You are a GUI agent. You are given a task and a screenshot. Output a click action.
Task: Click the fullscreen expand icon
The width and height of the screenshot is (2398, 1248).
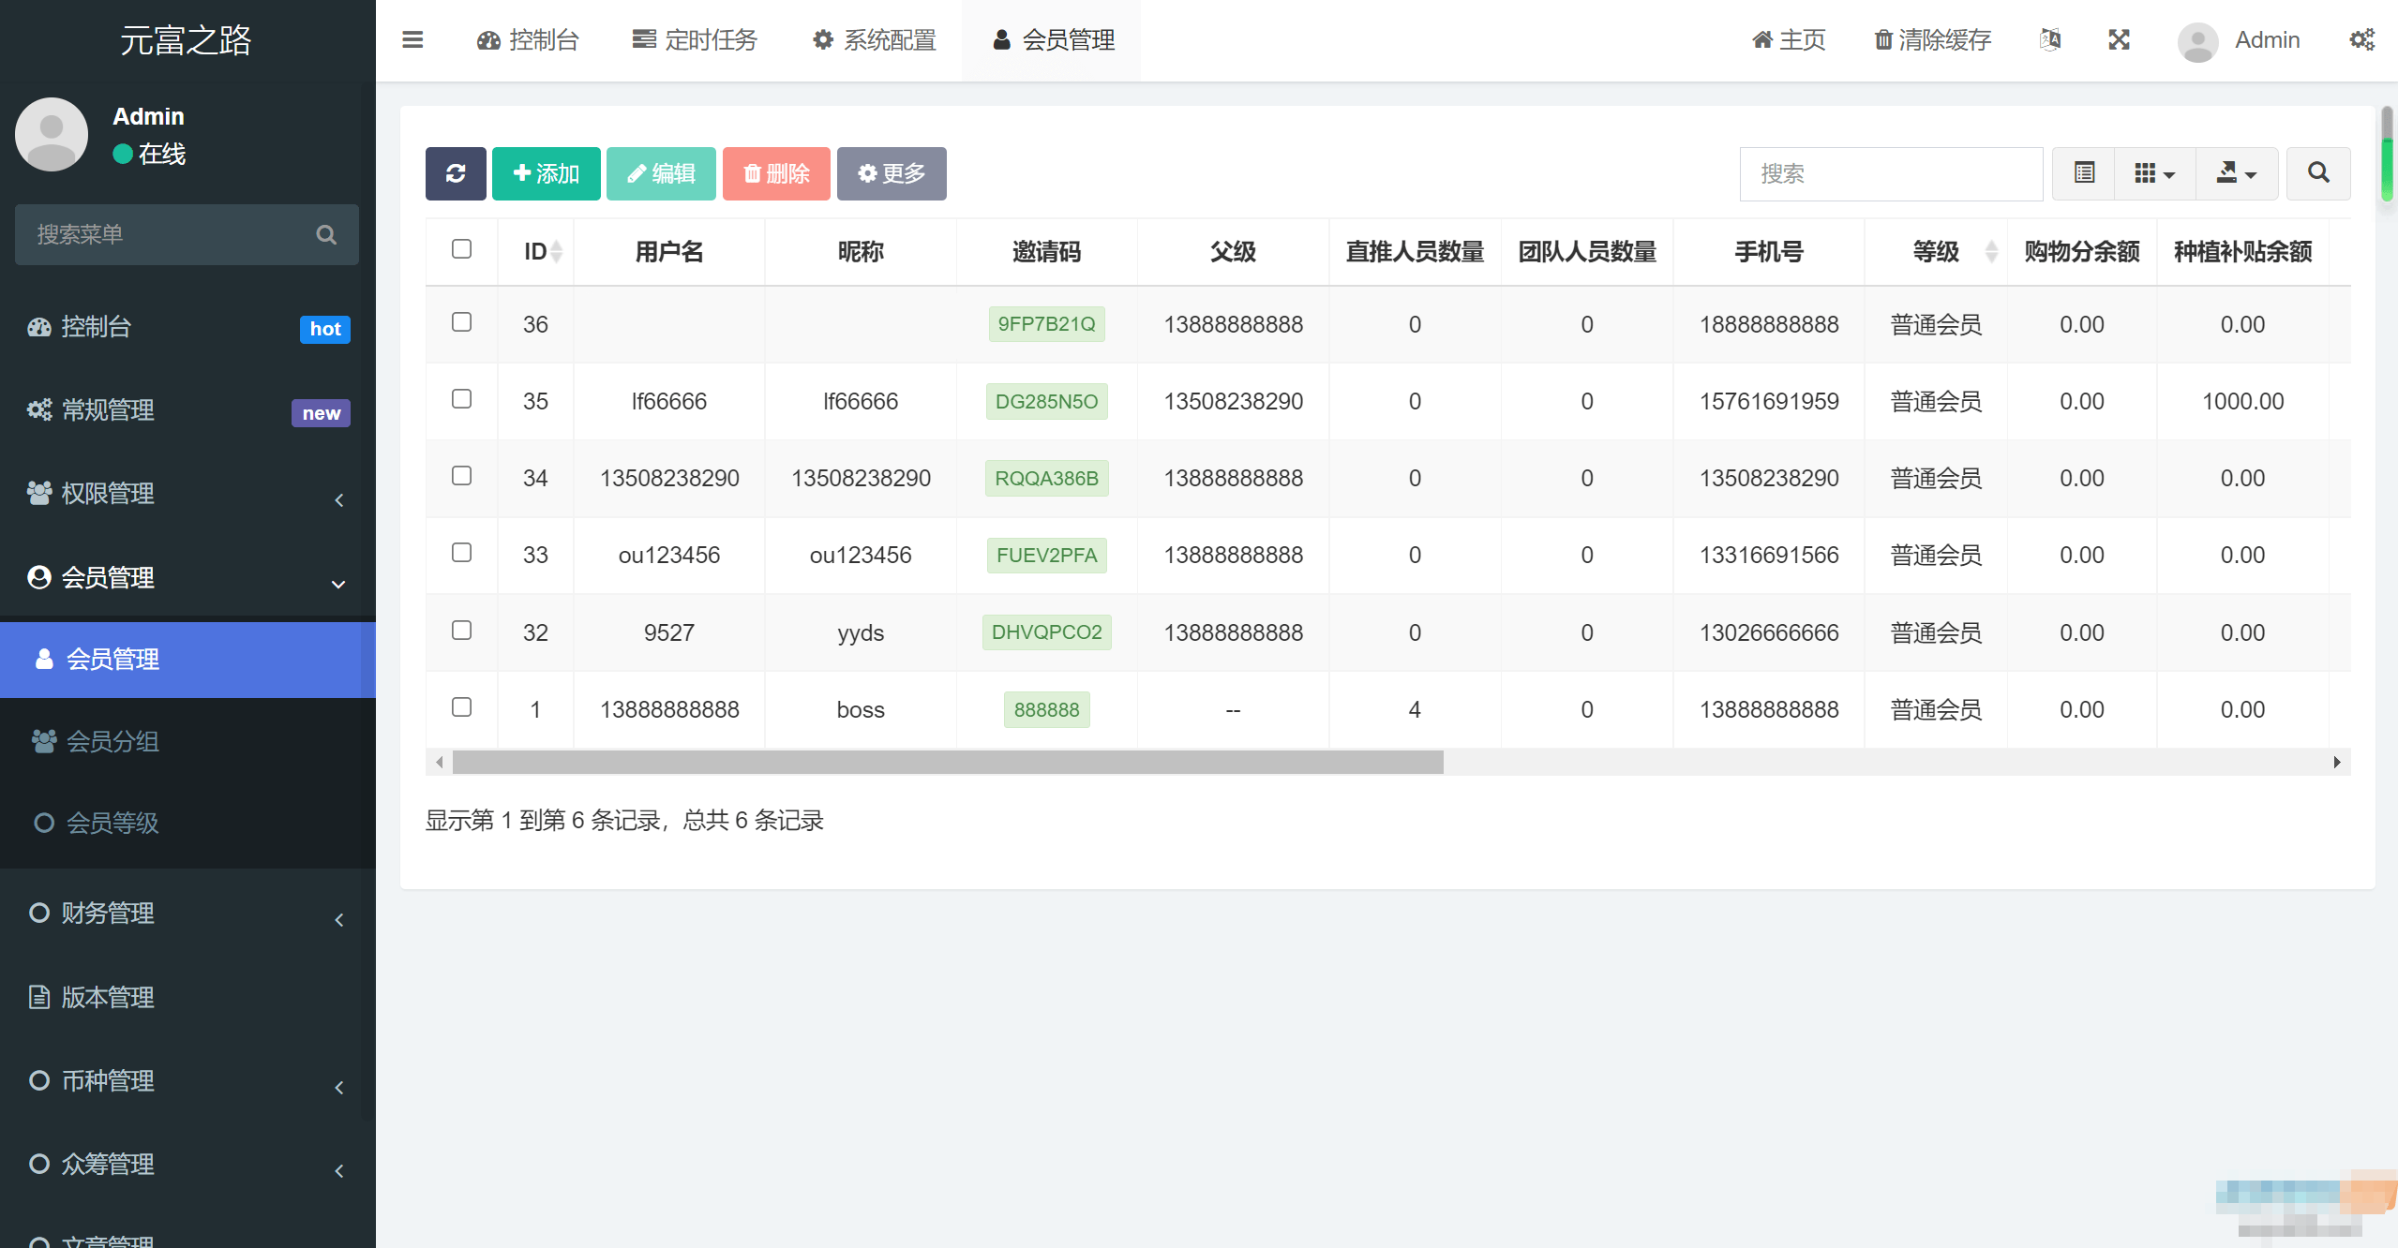(2119, 39)
